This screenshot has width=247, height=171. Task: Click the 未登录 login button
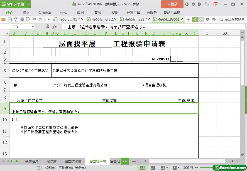pyautogui.click(x=172, y=4)
